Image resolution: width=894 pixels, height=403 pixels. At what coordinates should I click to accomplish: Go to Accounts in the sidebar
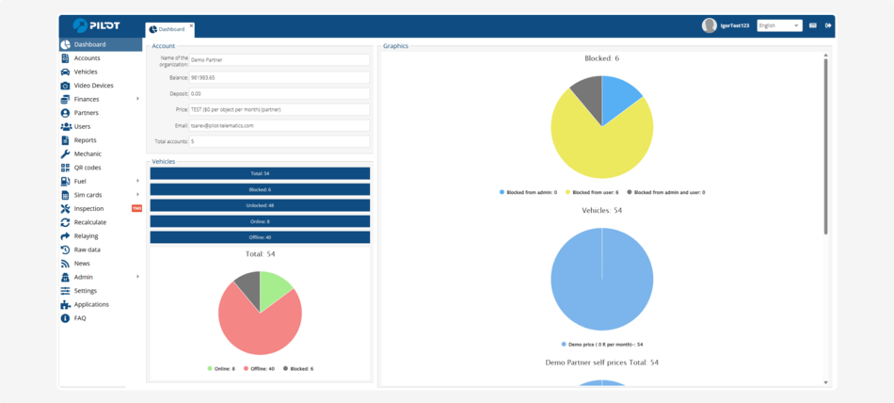click(87, 58)
